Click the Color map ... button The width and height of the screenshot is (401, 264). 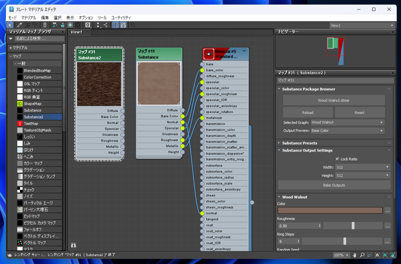coord(387,210)
